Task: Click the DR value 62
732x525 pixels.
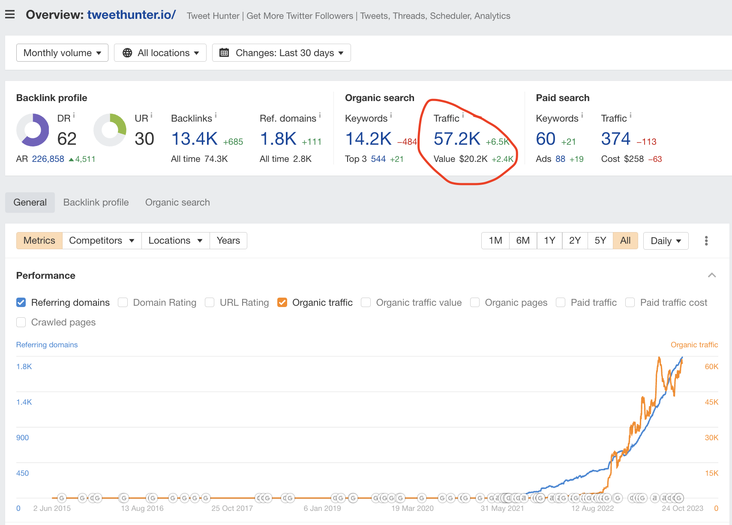Action: 67,139
